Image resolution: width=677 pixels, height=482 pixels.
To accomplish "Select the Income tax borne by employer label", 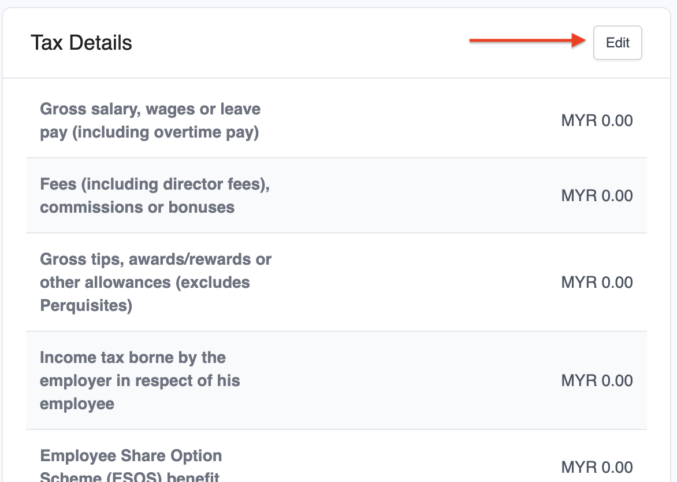I will (140, 380).
